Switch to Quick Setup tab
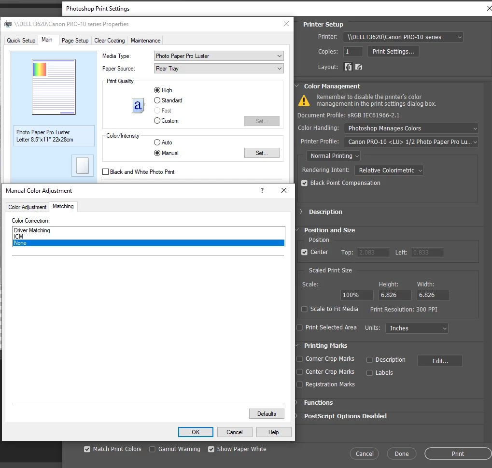This screenshot has width=492, height=468. 21,41
